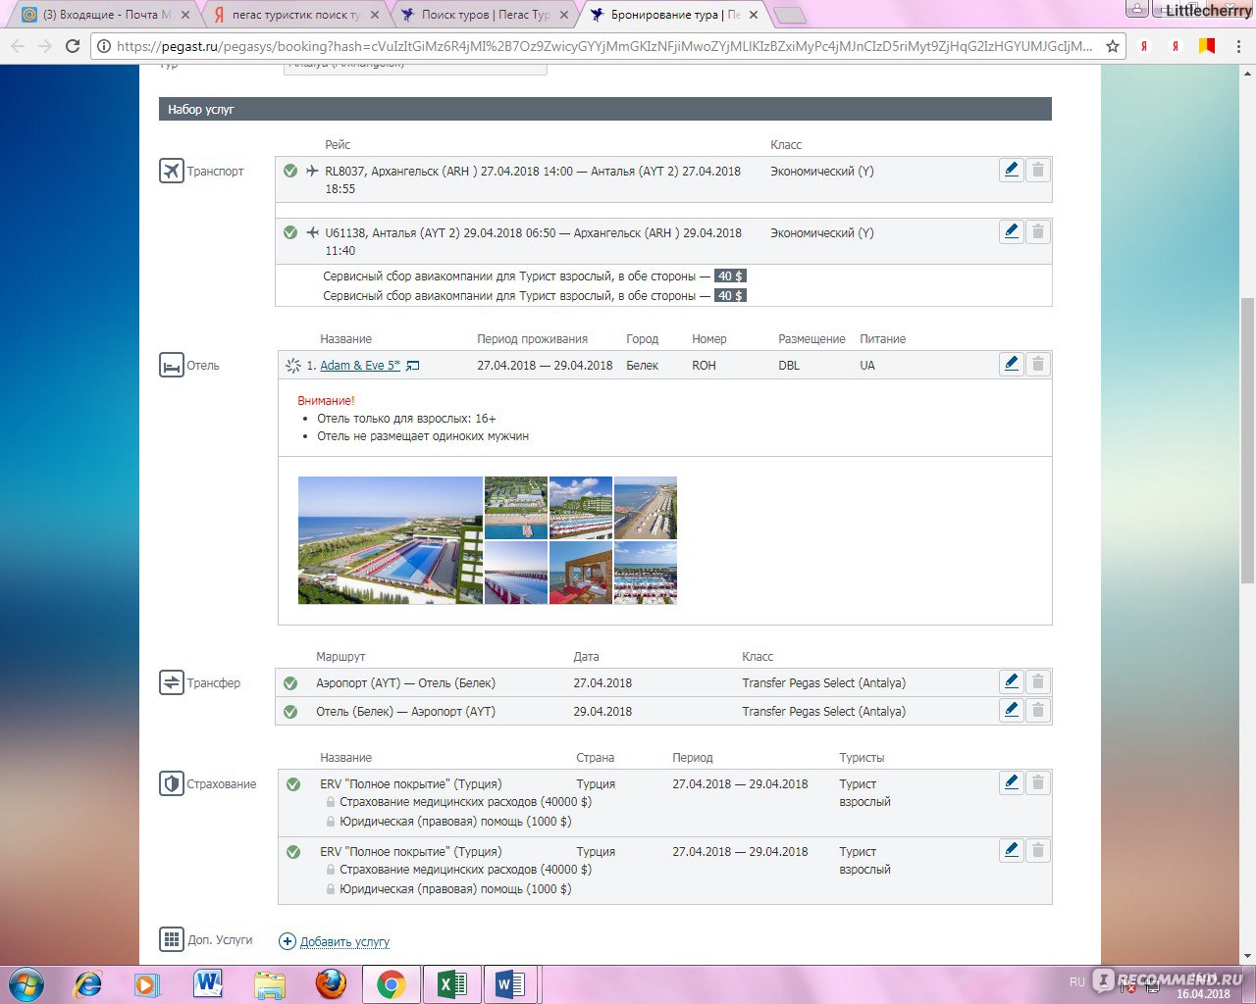Open Excel from the taskbar
Screen dimensions: 1256x1004
(451, 984)
